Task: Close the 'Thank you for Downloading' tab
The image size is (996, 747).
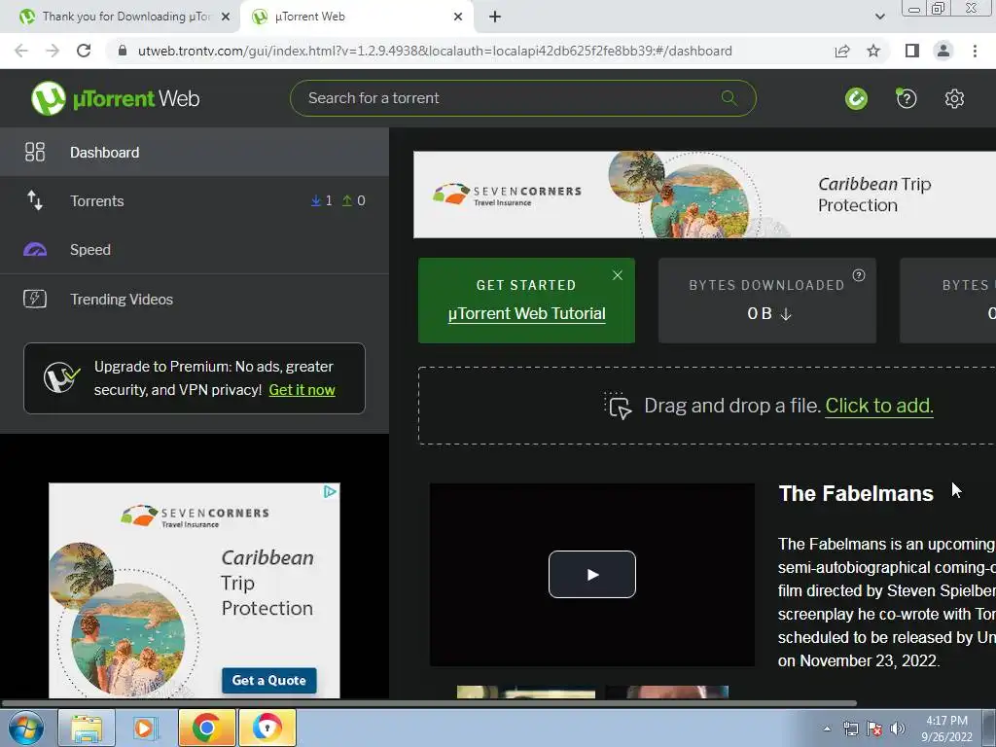Action: [x=226, y=18]
